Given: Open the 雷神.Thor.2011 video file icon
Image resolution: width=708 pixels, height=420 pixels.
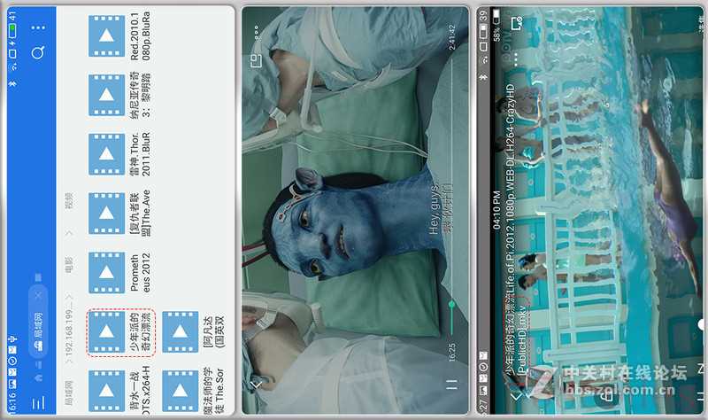Looking at the screenshot, I should point(106,154).
